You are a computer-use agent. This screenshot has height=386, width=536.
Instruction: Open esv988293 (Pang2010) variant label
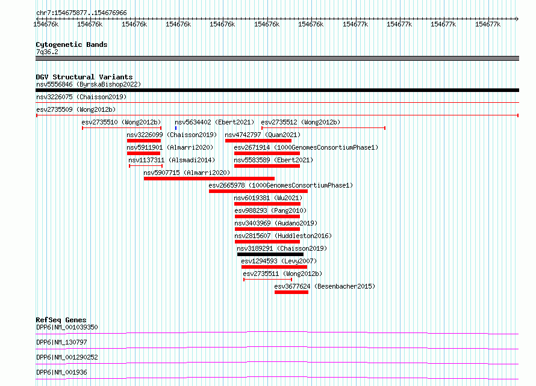coord(270,210)
